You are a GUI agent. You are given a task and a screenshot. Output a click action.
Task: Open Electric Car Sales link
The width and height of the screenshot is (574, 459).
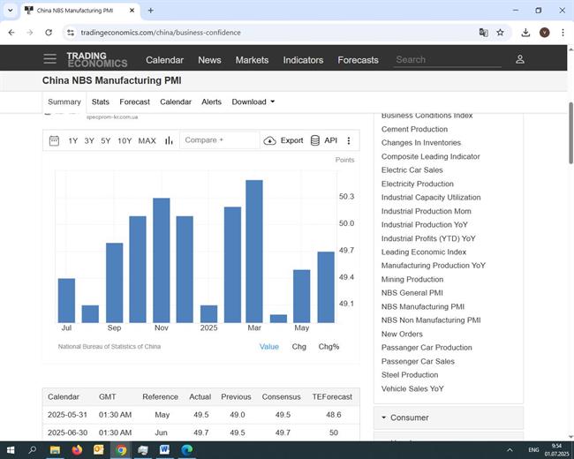click(x=412, y=169)
